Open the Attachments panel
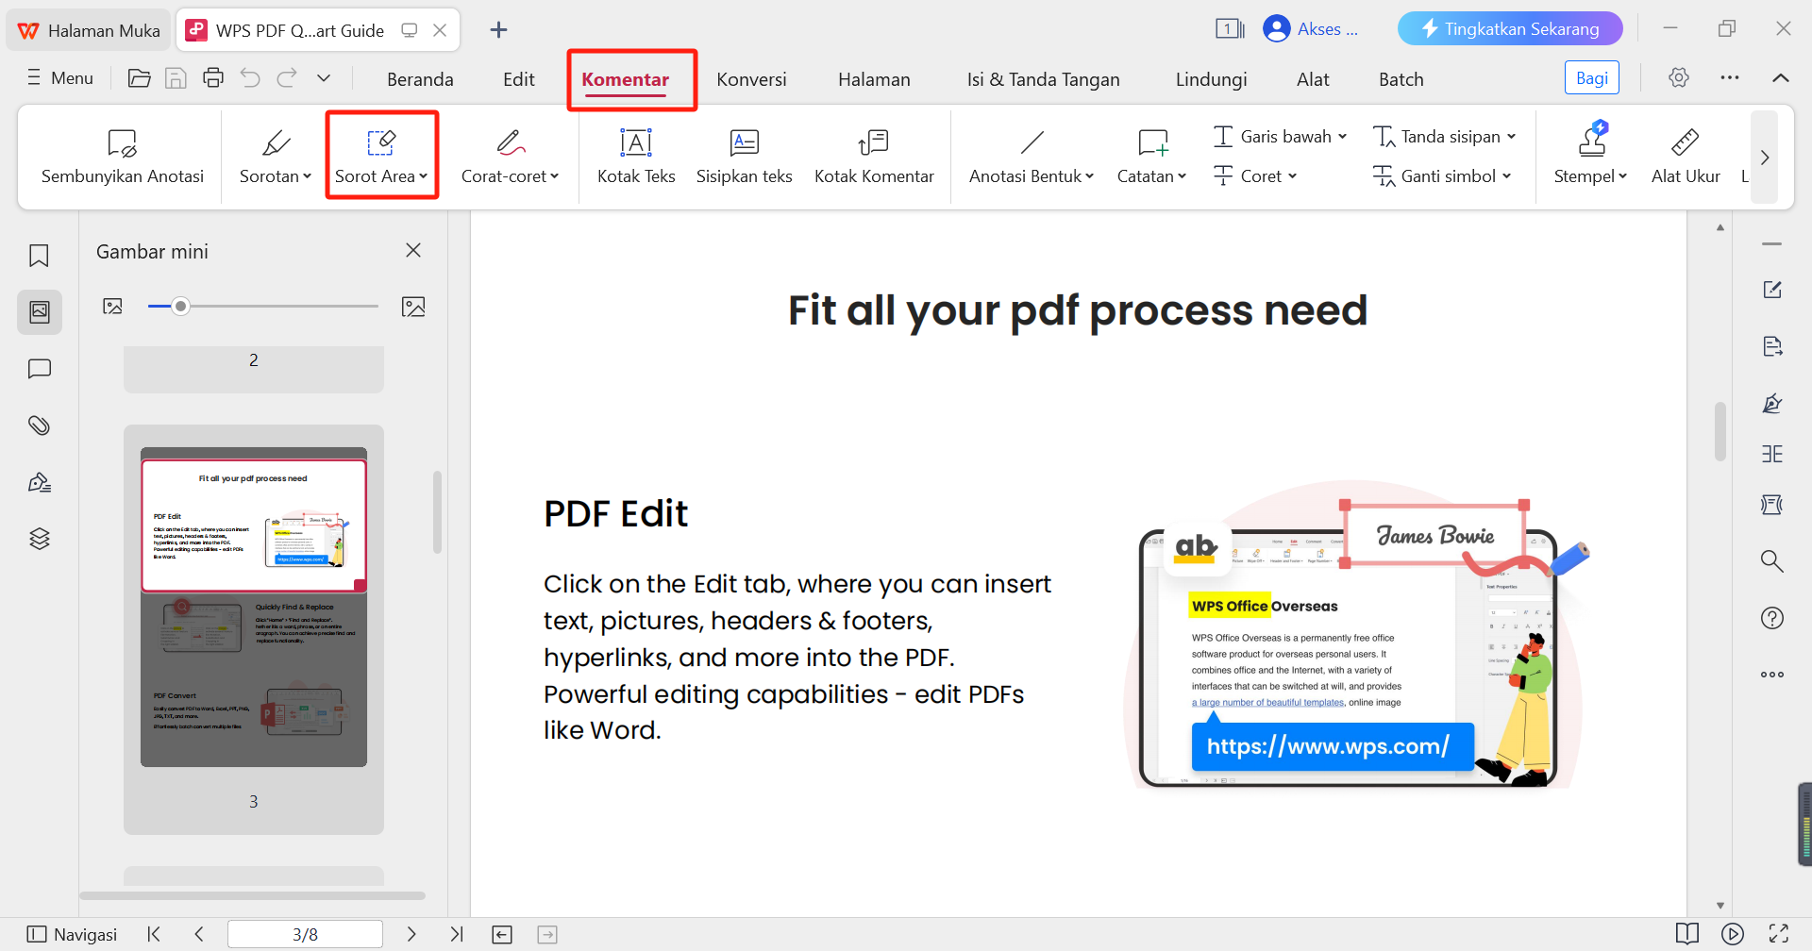 click(x=39, y=425)
